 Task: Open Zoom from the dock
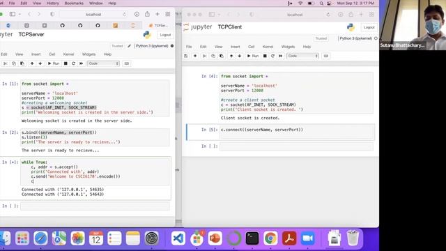(307, 238)
